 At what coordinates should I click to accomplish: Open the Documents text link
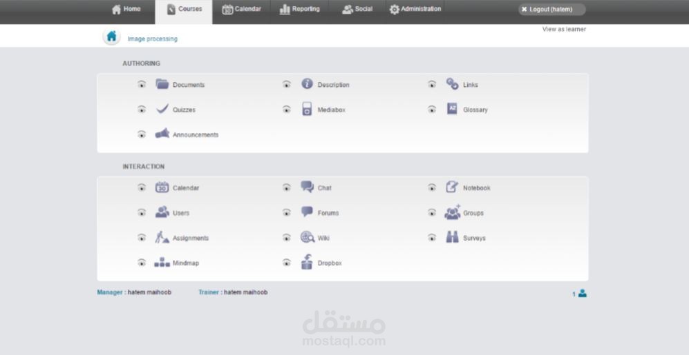tap(189, 85)
